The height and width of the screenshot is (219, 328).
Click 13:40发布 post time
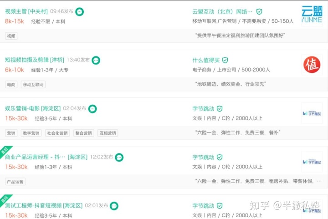(78, 60)
